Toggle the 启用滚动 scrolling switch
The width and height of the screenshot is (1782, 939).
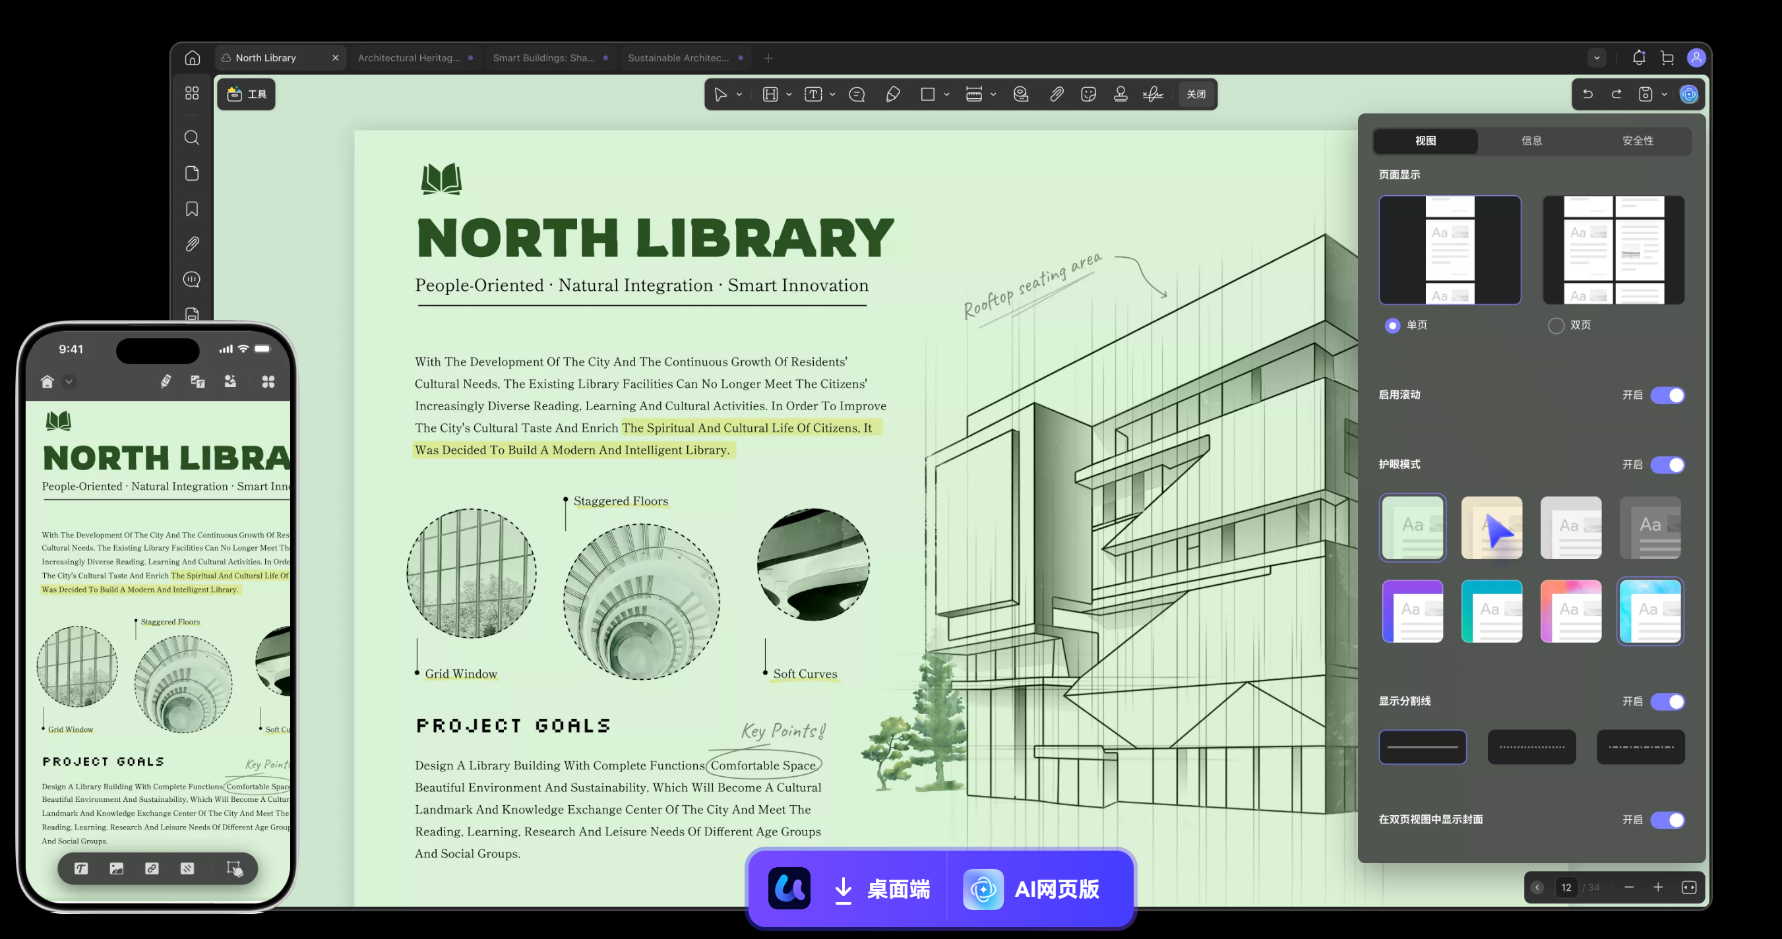coord(1667,395)
